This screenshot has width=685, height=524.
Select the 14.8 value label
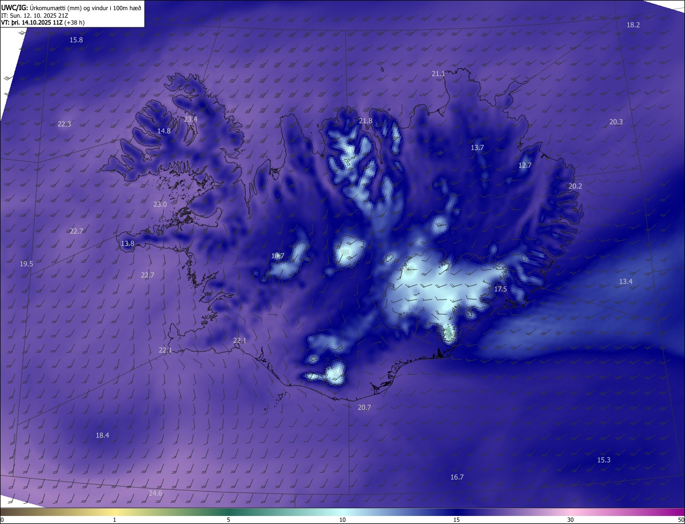tap(164, 131)
